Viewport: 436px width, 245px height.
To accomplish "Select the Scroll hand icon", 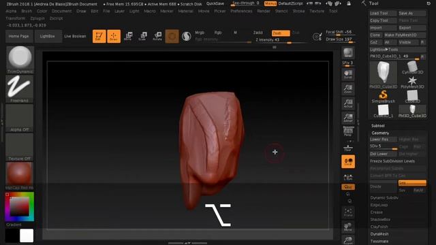I will pyautogui.click(x=348, y=74).
